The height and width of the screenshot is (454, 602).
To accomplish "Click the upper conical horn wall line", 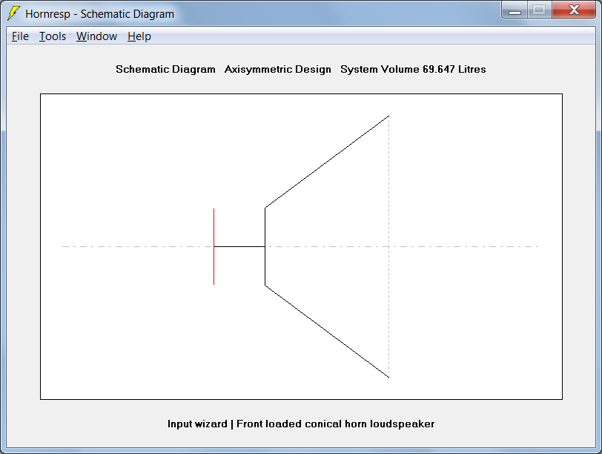I will coord(327,162).
